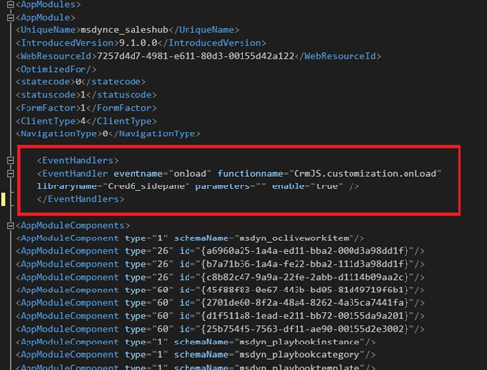
Task: Click libraryname value Cred6_sidepane
Action: (146, 186)
